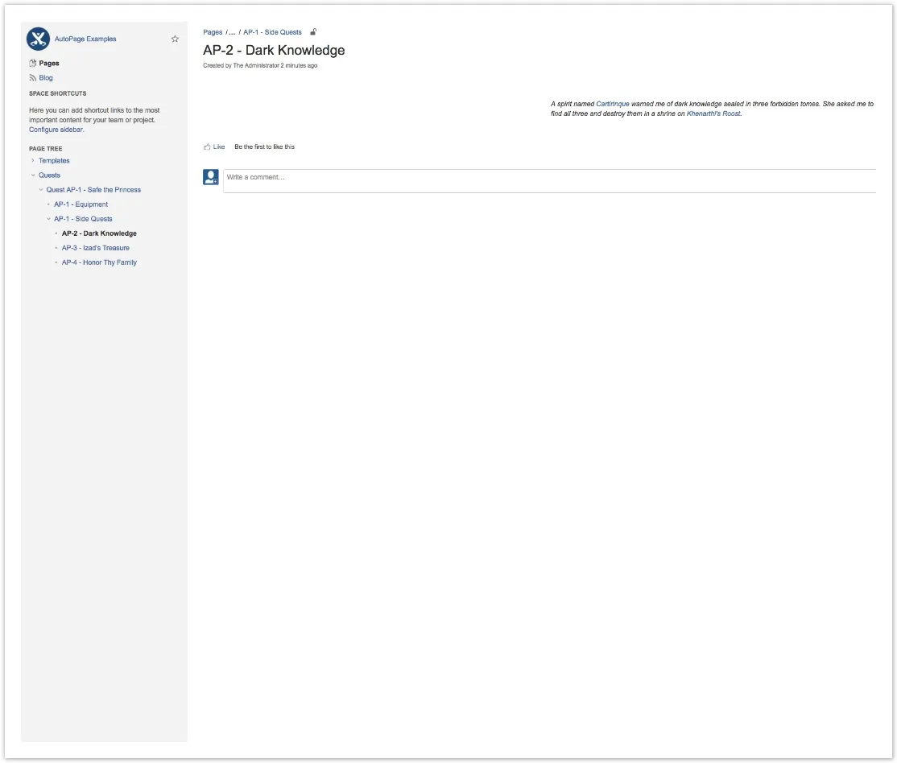Select AP-1 - Equipment in the page tree
Screen dimensions: 897x763
(81, 204)
